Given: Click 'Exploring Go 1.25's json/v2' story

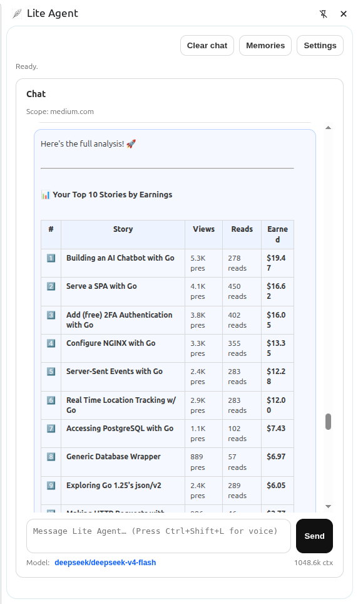Looking at the screenshot, I should [113, 486].
